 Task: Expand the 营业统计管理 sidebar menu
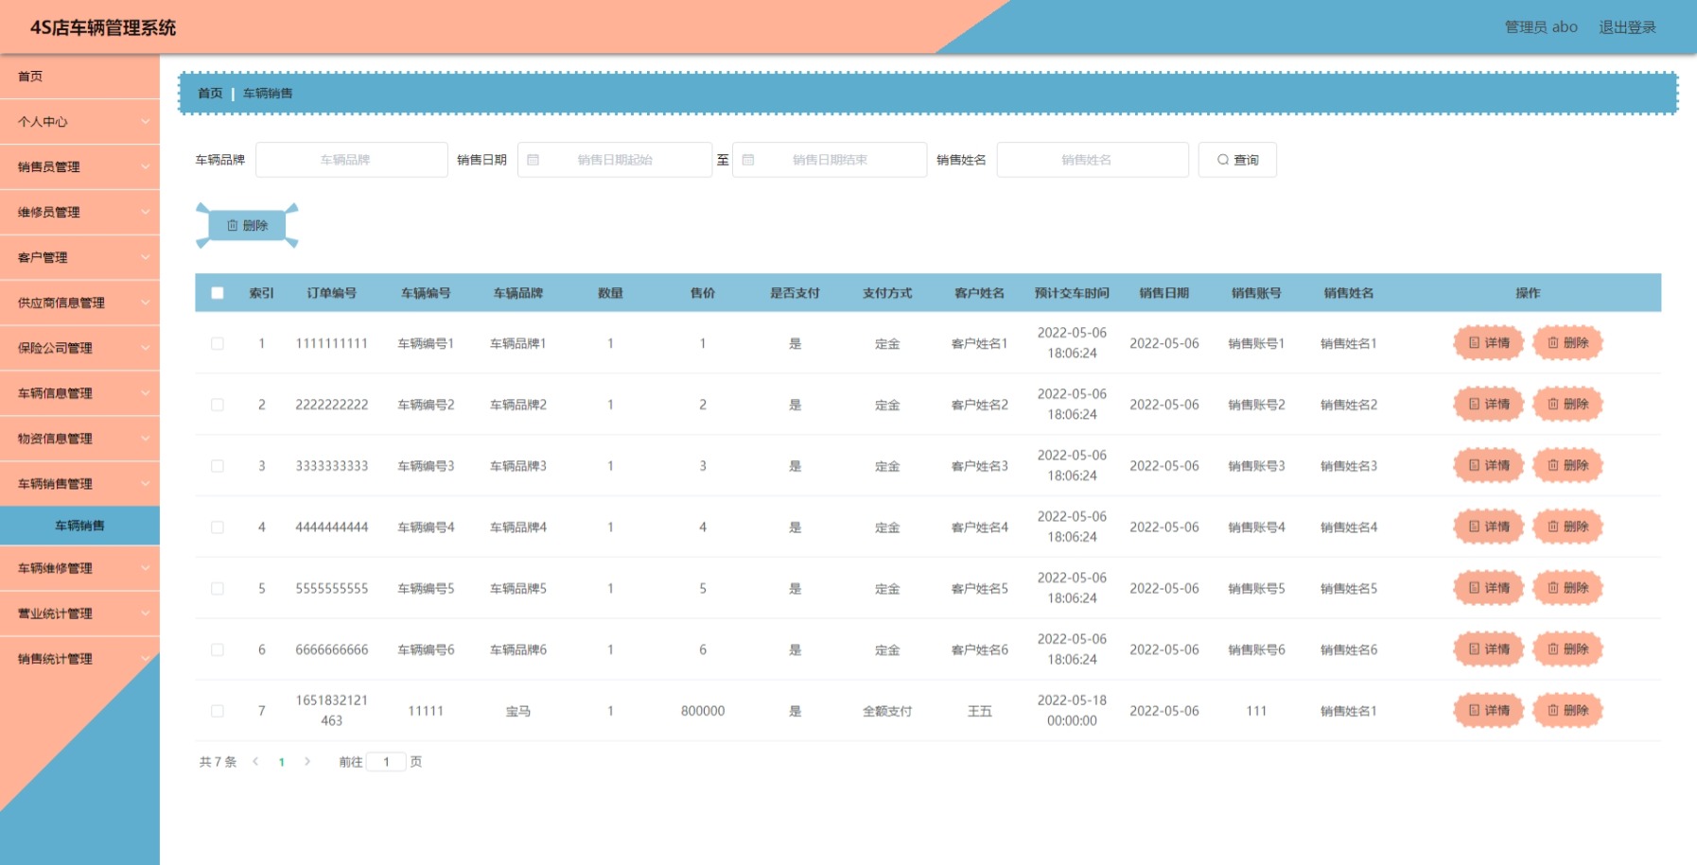pyautogui.click(x=79, y=614)
